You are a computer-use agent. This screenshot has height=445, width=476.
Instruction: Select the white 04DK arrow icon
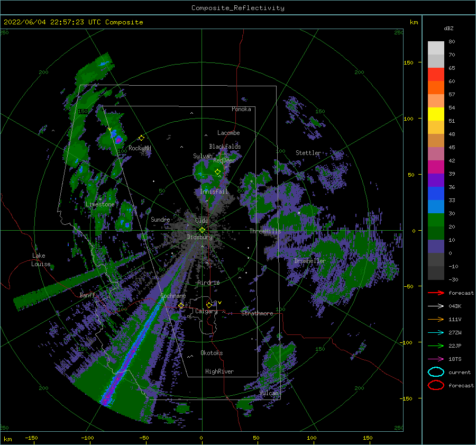point(436,306)
